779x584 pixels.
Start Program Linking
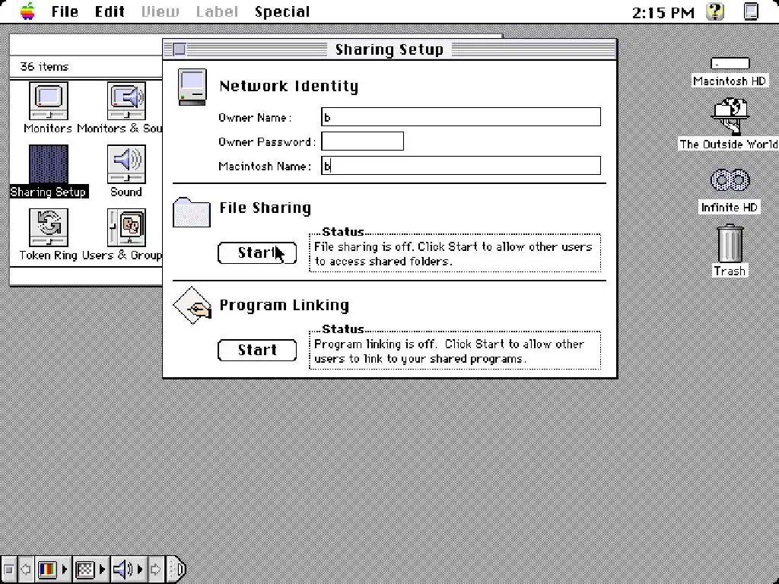[257, 350]
